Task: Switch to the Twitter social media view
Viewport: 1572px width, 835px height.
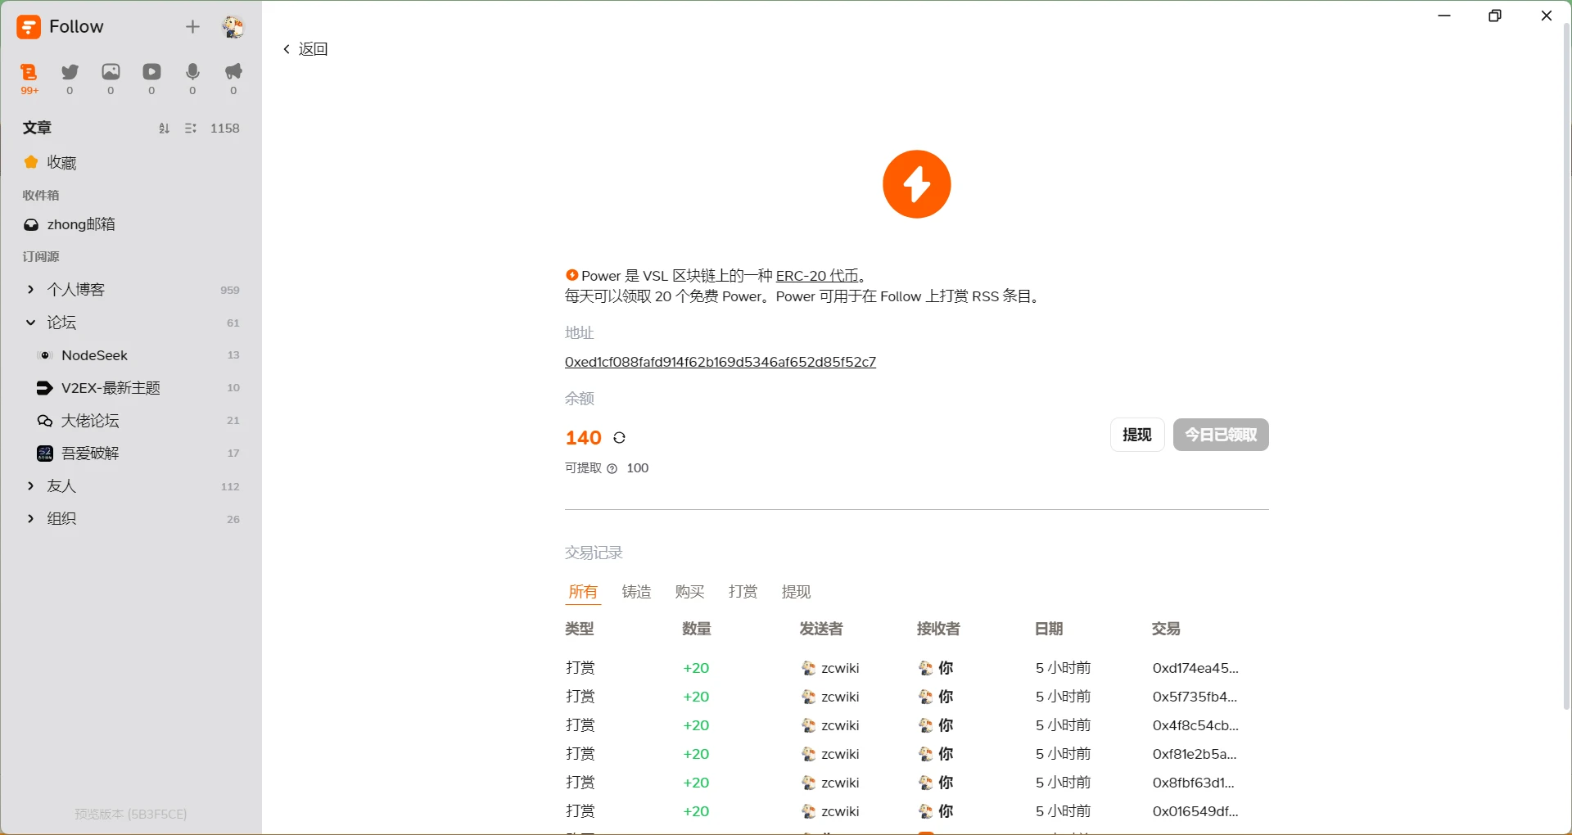Action: [x=70, y=73]
